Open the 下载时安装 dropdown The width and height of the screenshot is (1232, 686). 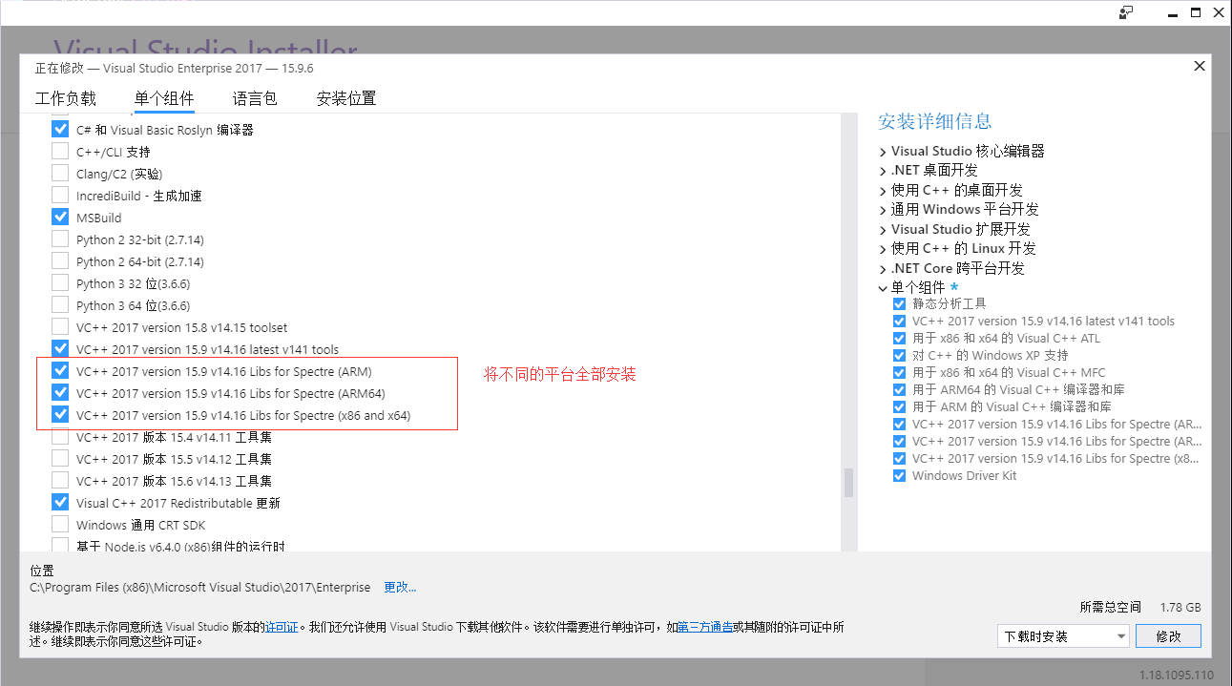click(x=1063, y=636)
